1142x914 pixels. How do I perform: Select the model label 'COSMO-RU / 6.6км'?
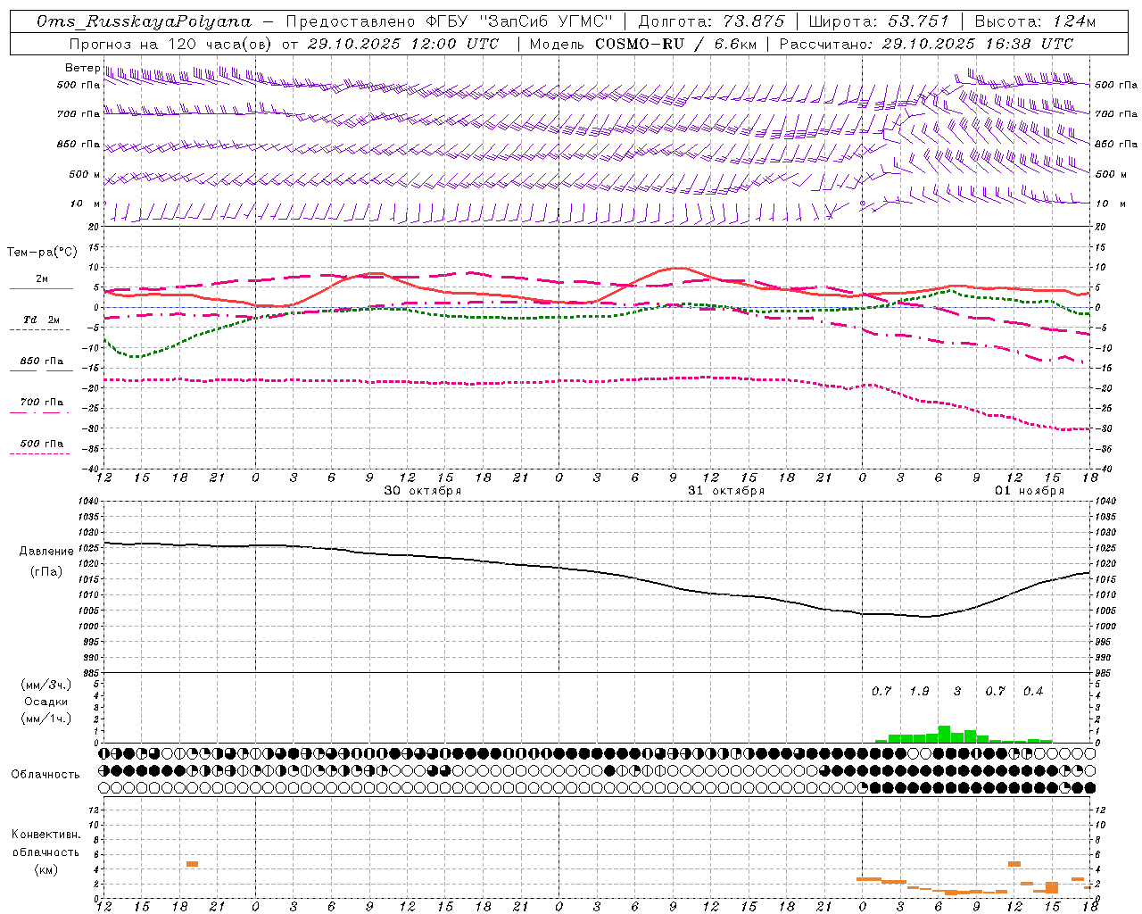click(675, 43)
